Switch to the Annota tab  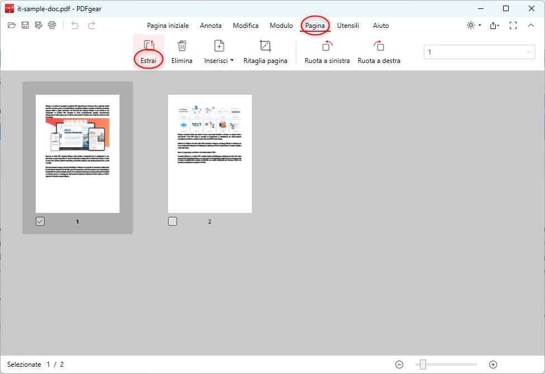[x=211, y=26]
